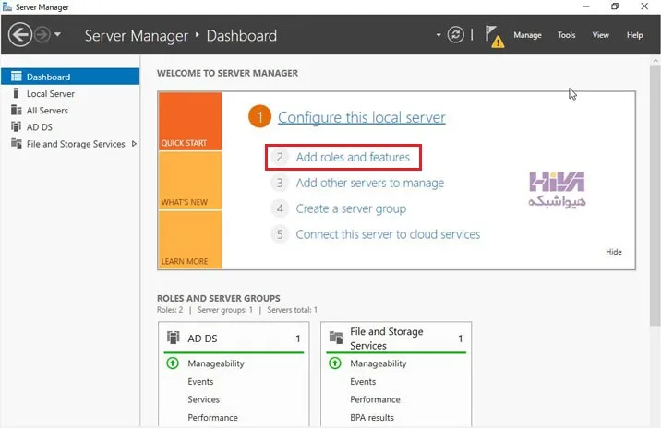Image resolution: width=661 pixels, height=428 pixels.
Task: Click the AD DS icon in sidebar
Action: point(16,126)
